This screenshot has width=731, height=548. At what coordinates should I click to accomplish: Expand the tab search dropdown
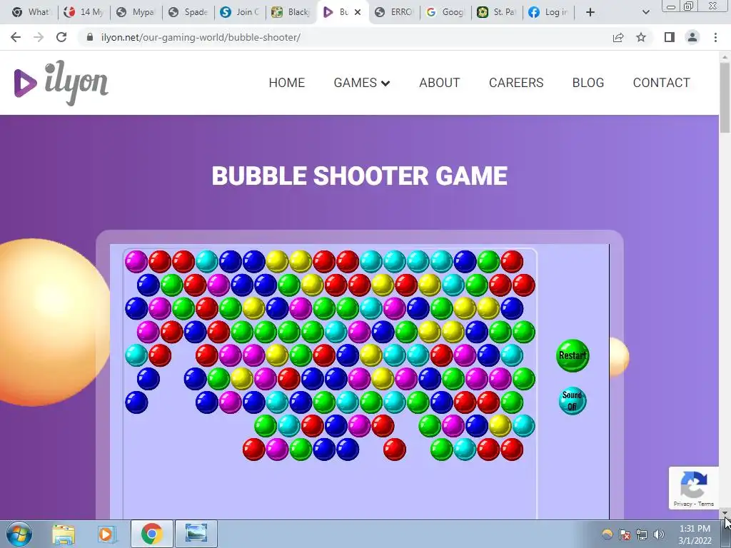point(645,12)
